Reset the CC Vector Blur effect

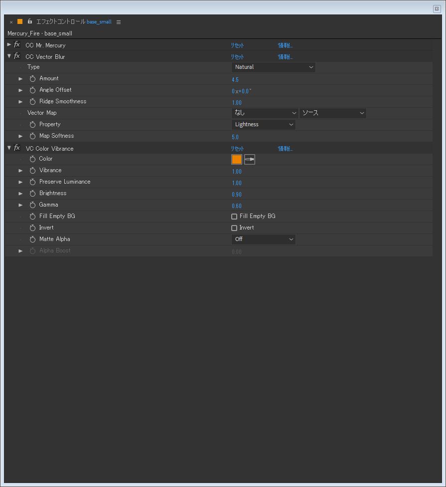point(238,57)
